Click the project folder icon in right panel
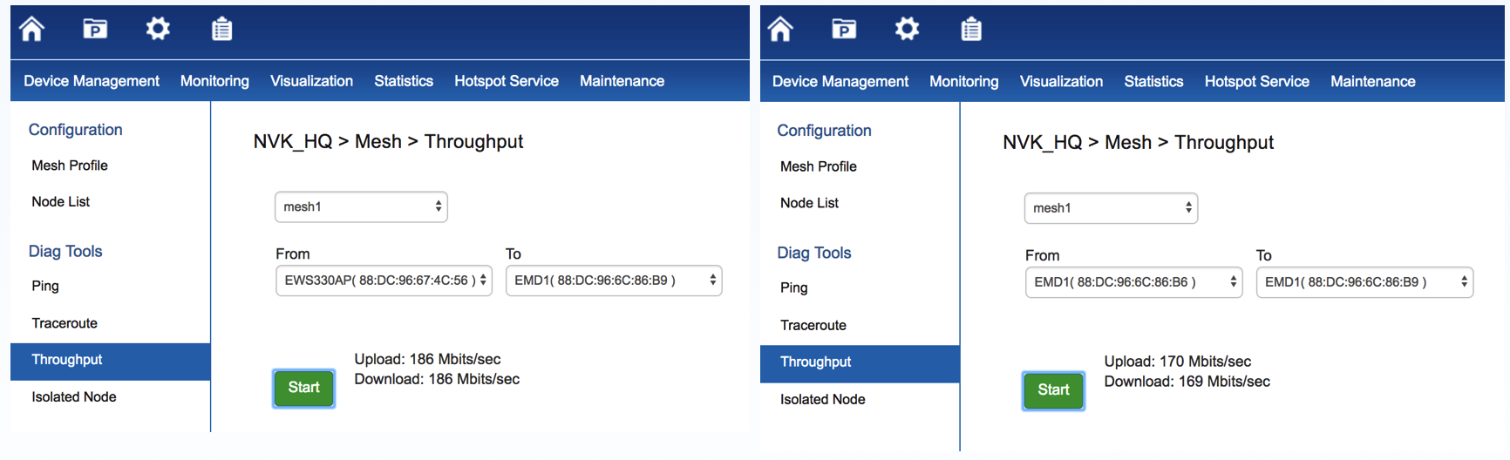The height and width of the screenshot is (460, 1510). pyautogui.click(x=844, y=30)
